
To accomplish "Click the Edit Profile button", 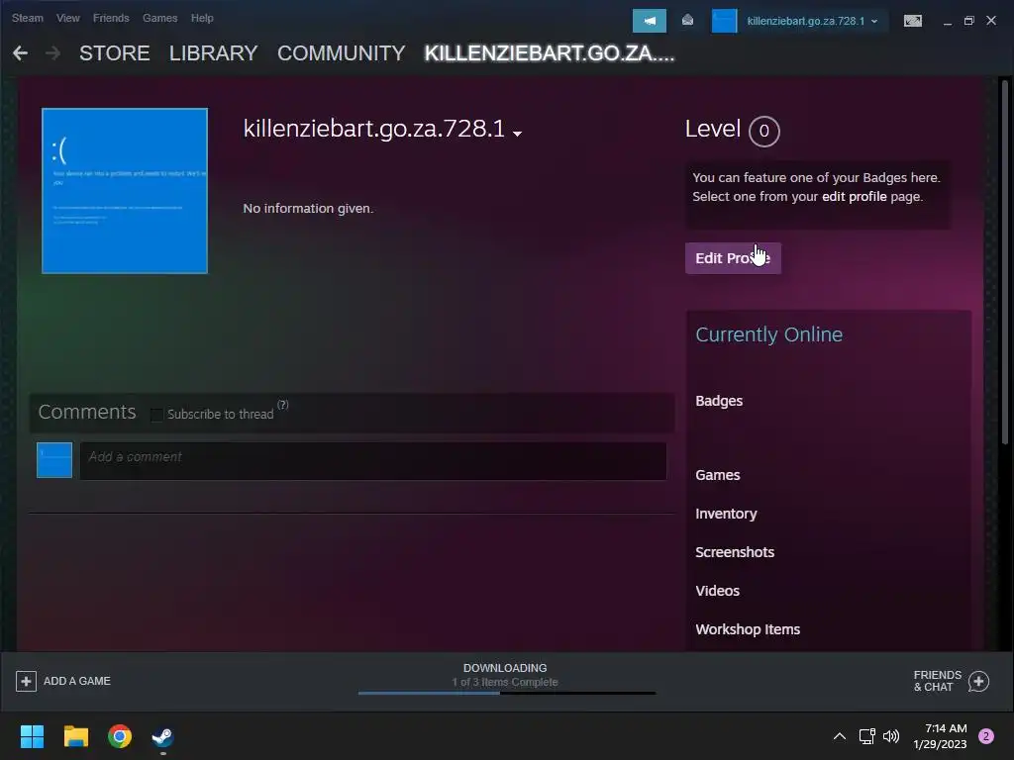I will [733, 258].
